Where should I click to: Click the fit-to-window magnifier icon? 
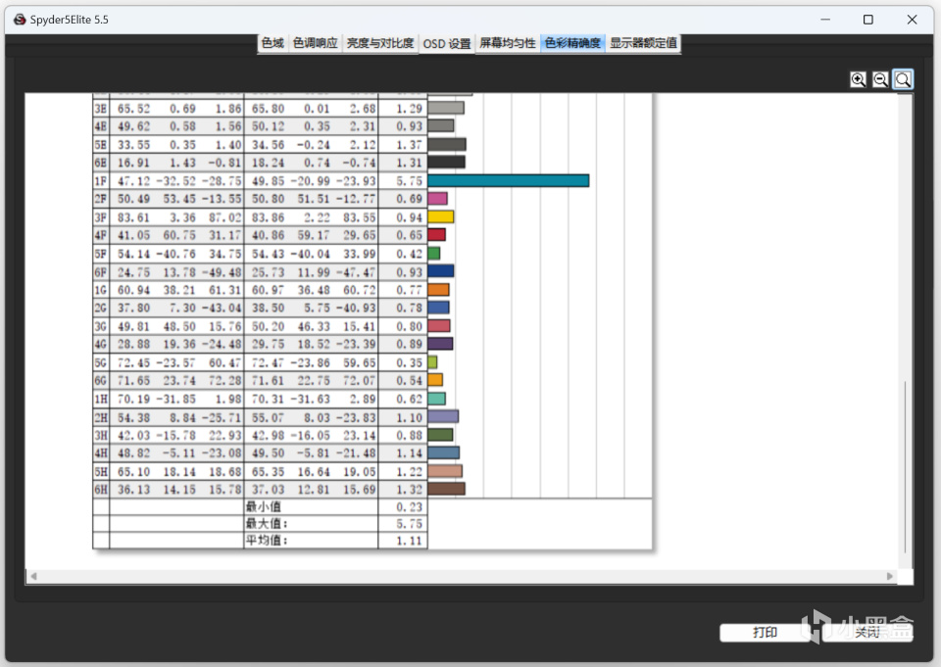[x=903, y=79]
